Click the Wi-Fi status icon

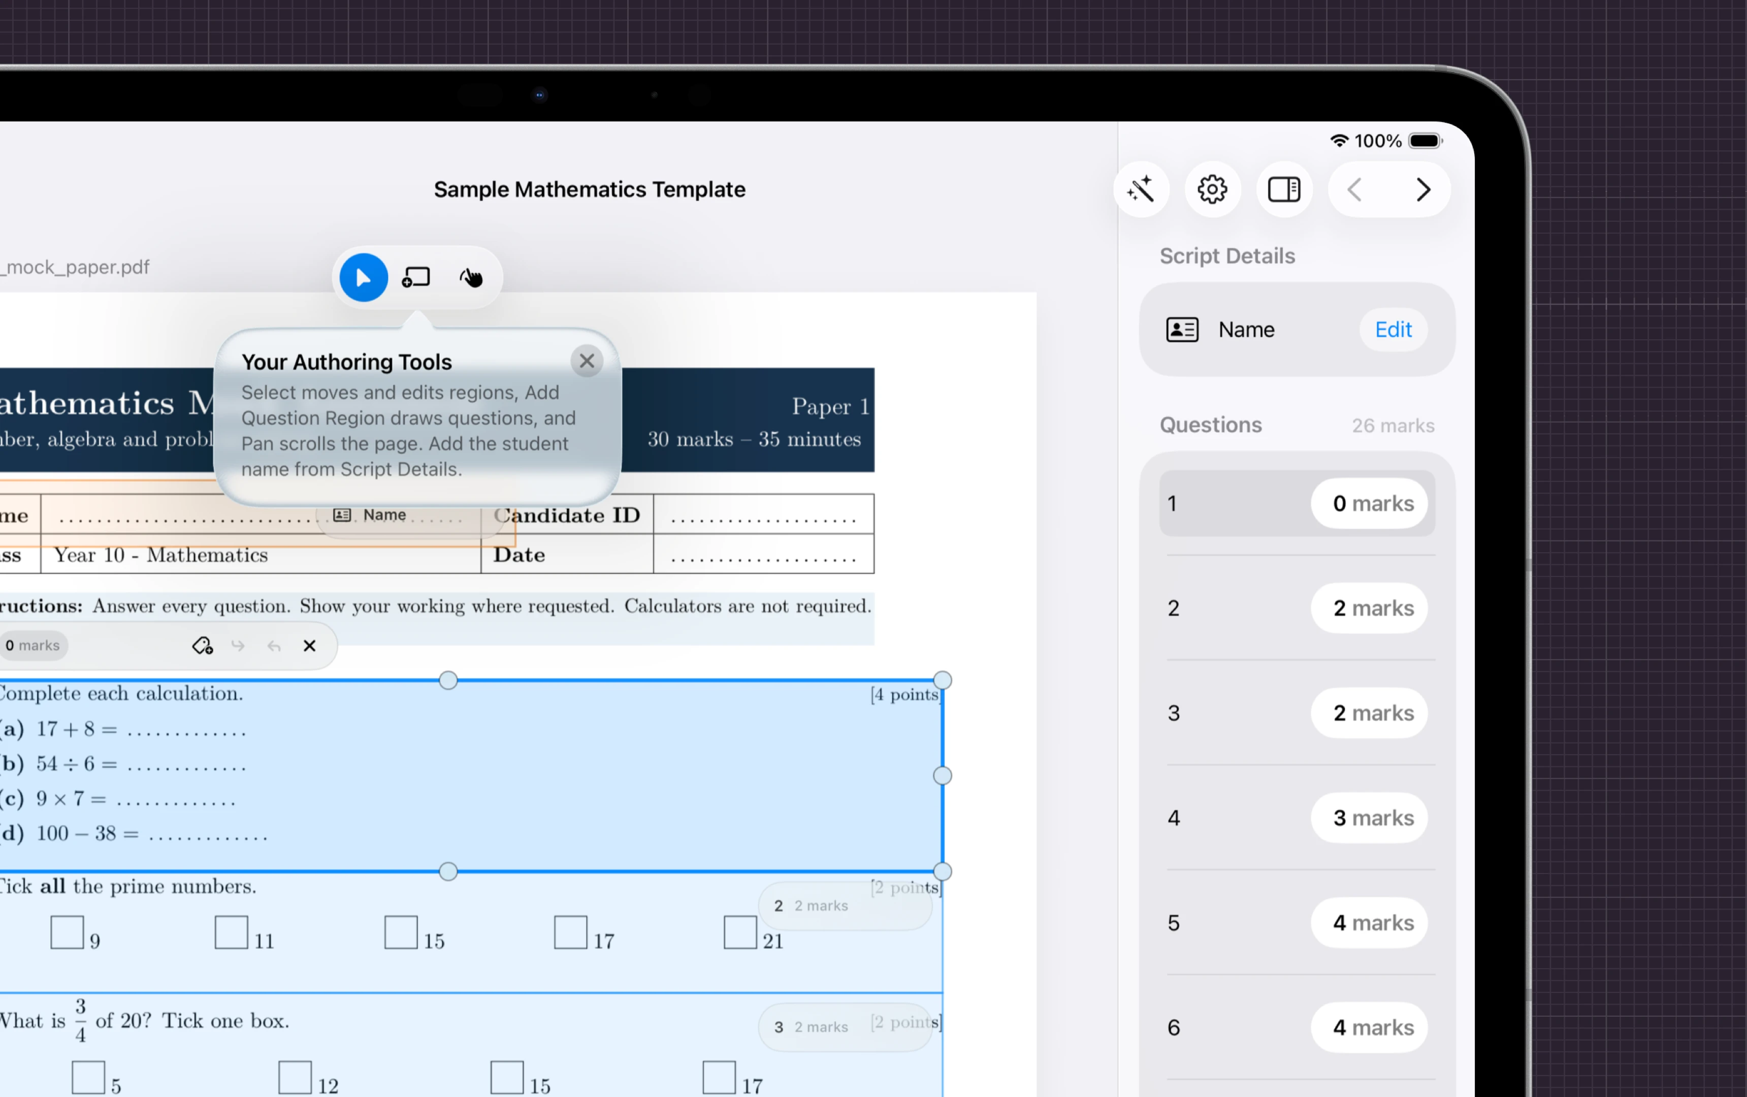click(x=1339, y=141)
